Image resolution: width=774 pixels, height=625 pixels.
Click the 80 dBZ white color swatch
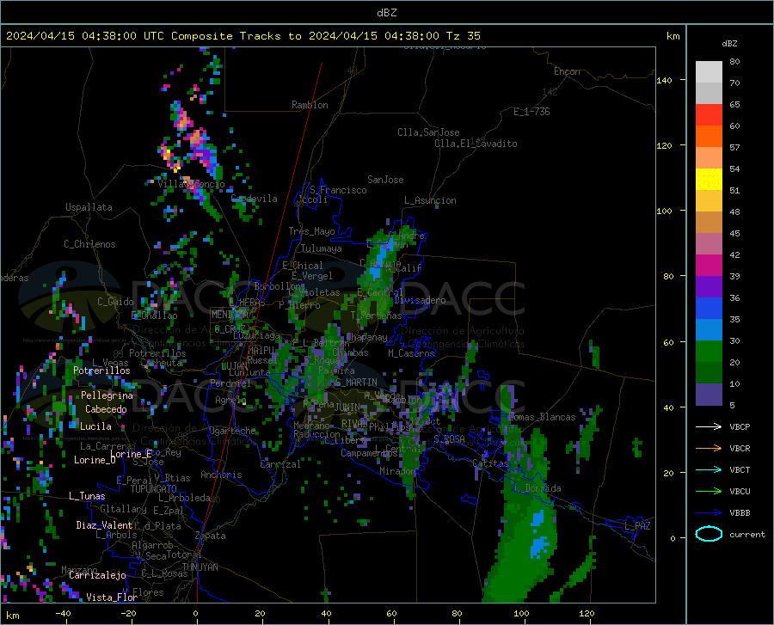709,71
